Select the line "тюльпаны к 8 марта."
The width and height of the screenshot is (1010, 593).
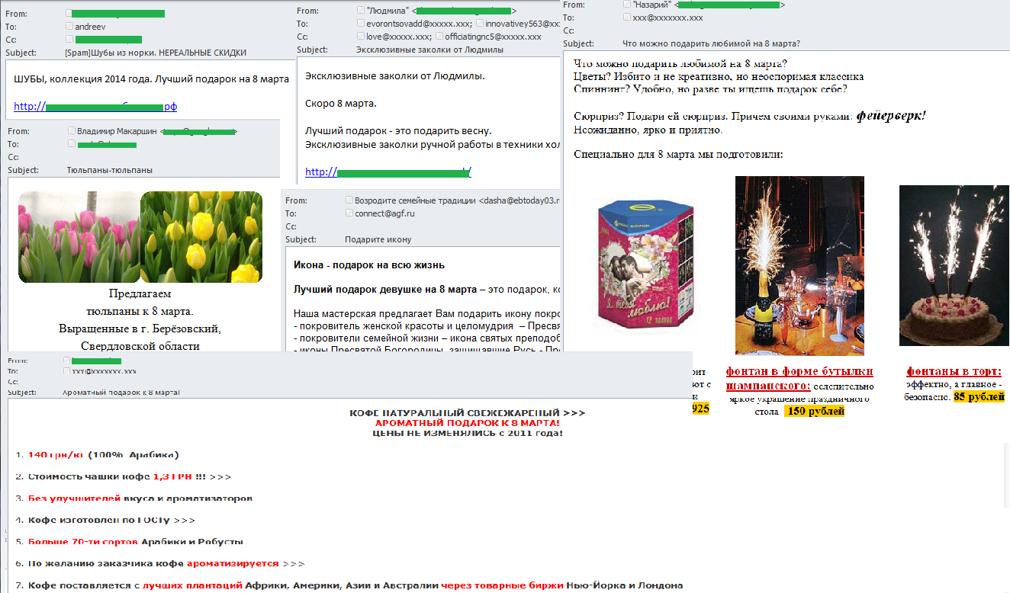(140, 311)
